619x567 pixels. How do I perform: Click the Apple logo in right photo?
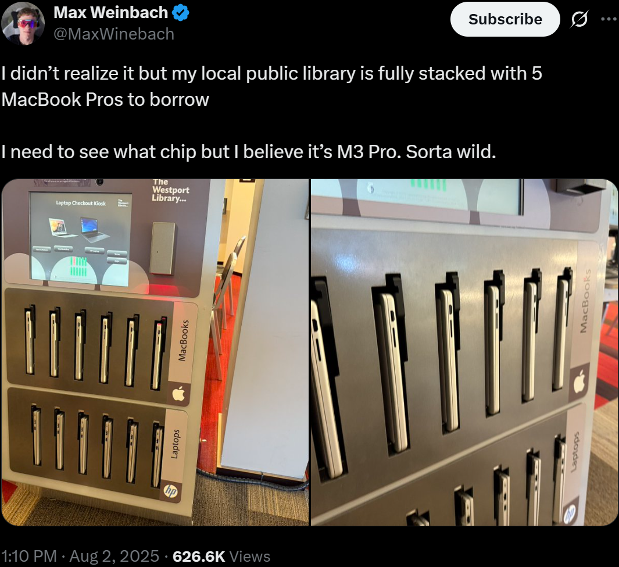[x=579, y=381]
